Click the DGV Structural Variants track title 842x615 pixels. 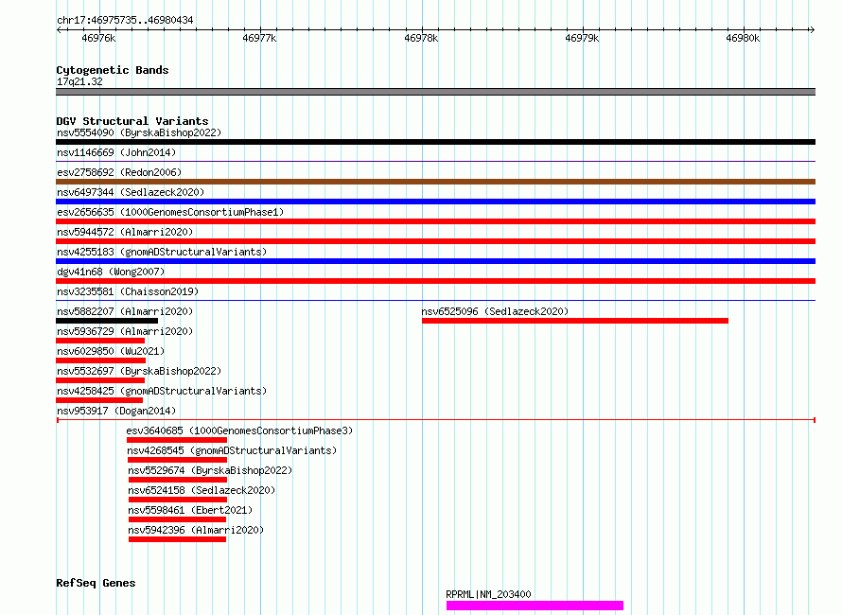click(x=132, y=121)
